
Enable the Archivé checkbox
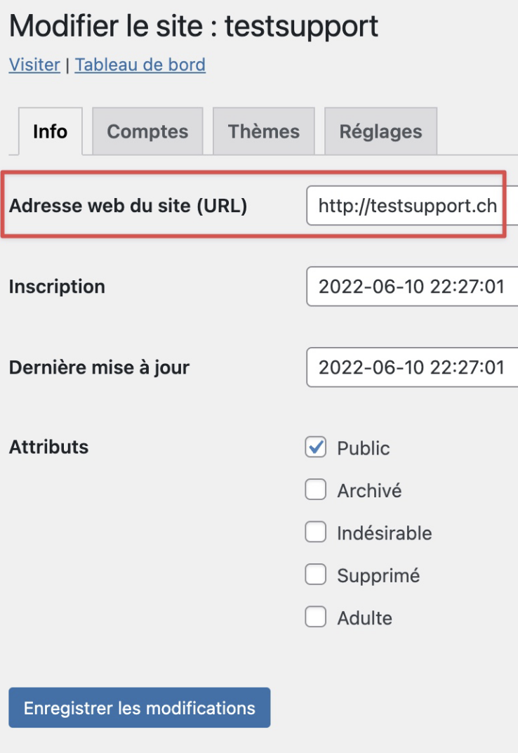[x=316, y=490]
